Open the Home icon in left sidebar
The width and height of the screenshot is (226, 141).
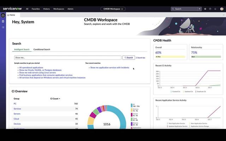tap(3, 15)
